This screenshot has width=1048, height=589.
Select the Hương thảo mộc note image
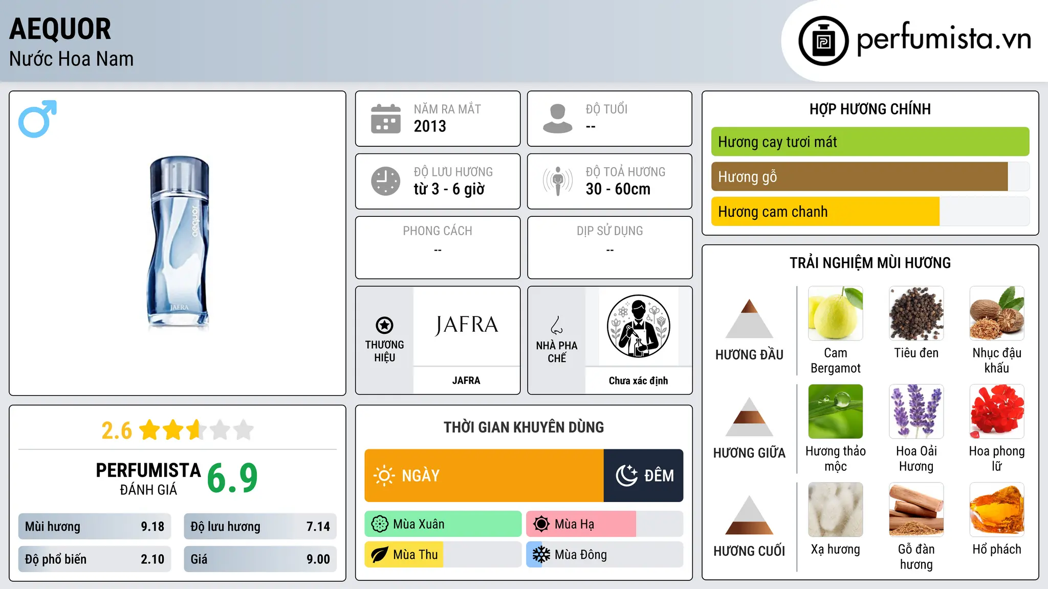[836, 412]
